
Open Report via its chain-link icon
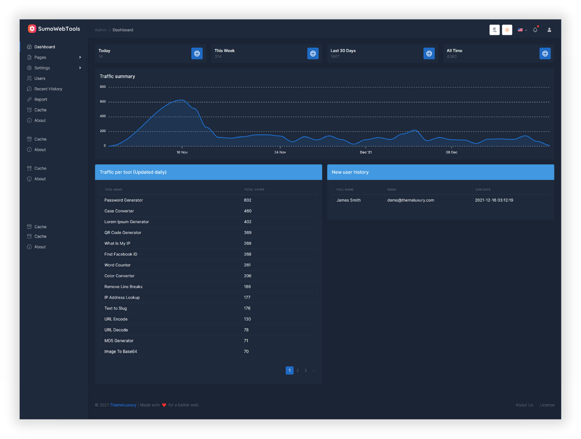pyautogui.click(x=29, y=100)
